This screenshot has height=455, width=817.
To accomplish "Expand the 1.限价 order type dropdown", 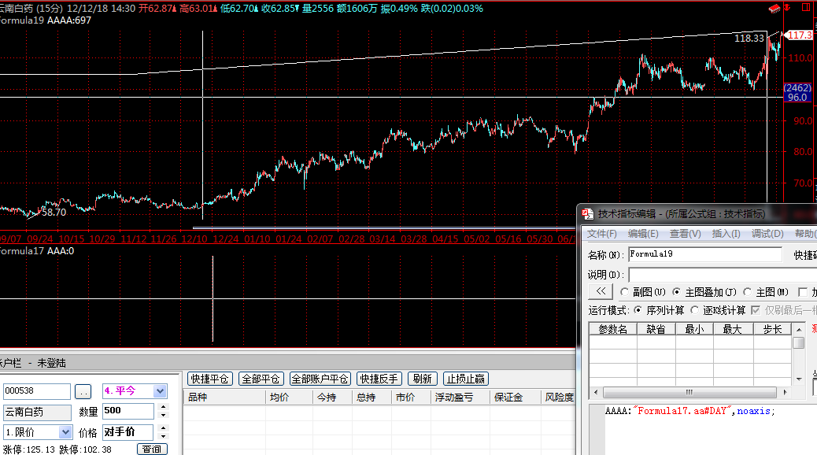I will tap(65, 432).
